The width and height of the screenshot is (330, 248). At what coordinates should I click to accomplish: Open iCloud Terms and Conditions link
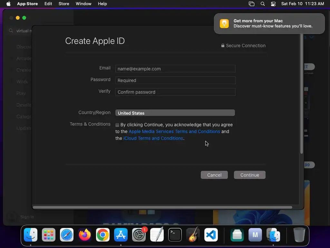coord(153,138)
